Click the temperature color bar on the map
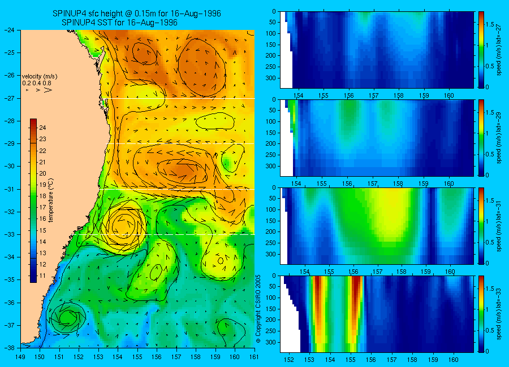 (x=33, y=200)
